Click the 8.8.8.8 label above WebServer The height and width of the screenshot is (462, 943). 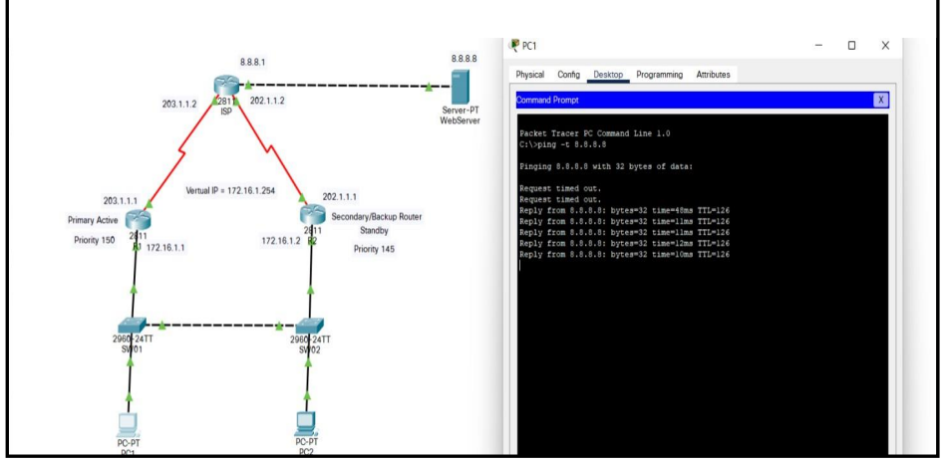click(465, 59)
